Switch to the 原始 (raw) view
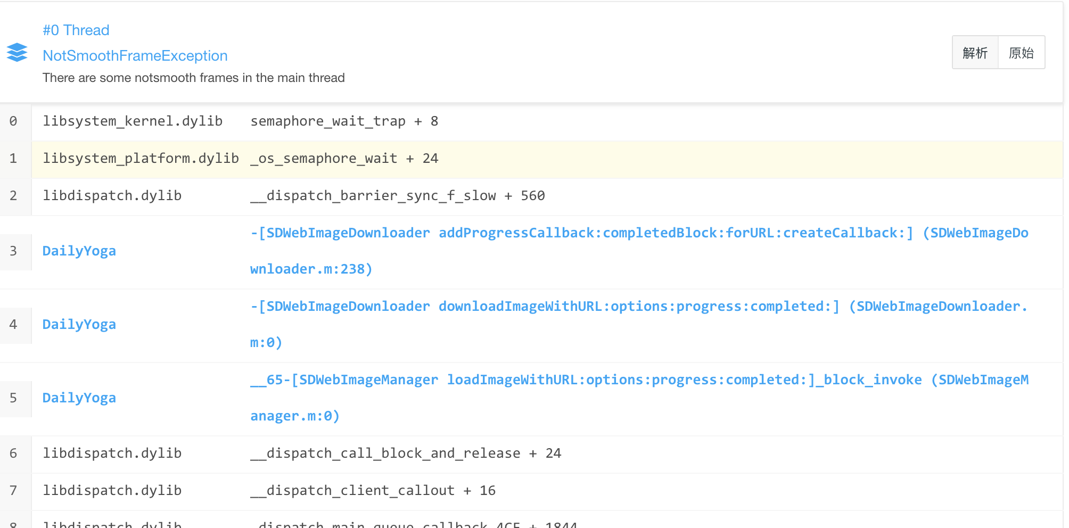This screenshot has width=1069, height=528. click(1022, 53)
